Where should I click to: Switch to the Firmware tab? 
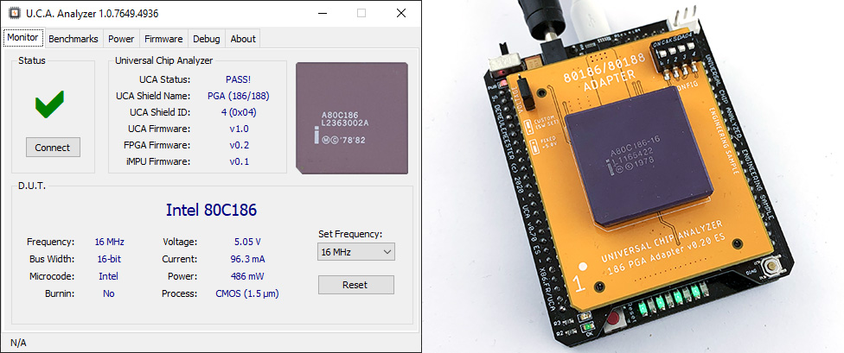coord(163,39)
